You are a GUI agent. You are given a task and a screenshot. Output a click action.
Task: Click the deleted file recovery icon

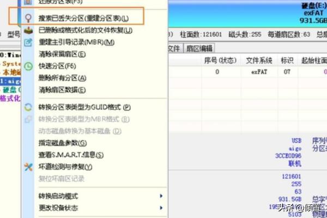pos(28,31)
